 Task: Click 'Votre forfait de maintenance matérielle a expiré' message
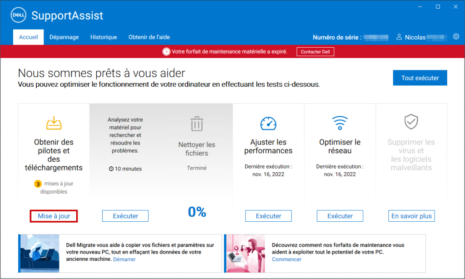tap(229, 52)
